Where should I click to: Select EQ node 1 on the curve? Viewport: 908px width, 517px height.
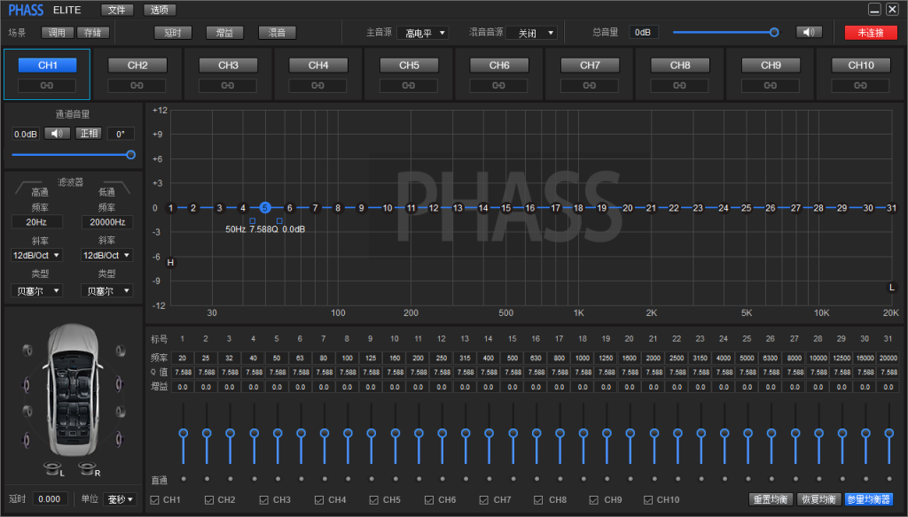coord(170,208)
